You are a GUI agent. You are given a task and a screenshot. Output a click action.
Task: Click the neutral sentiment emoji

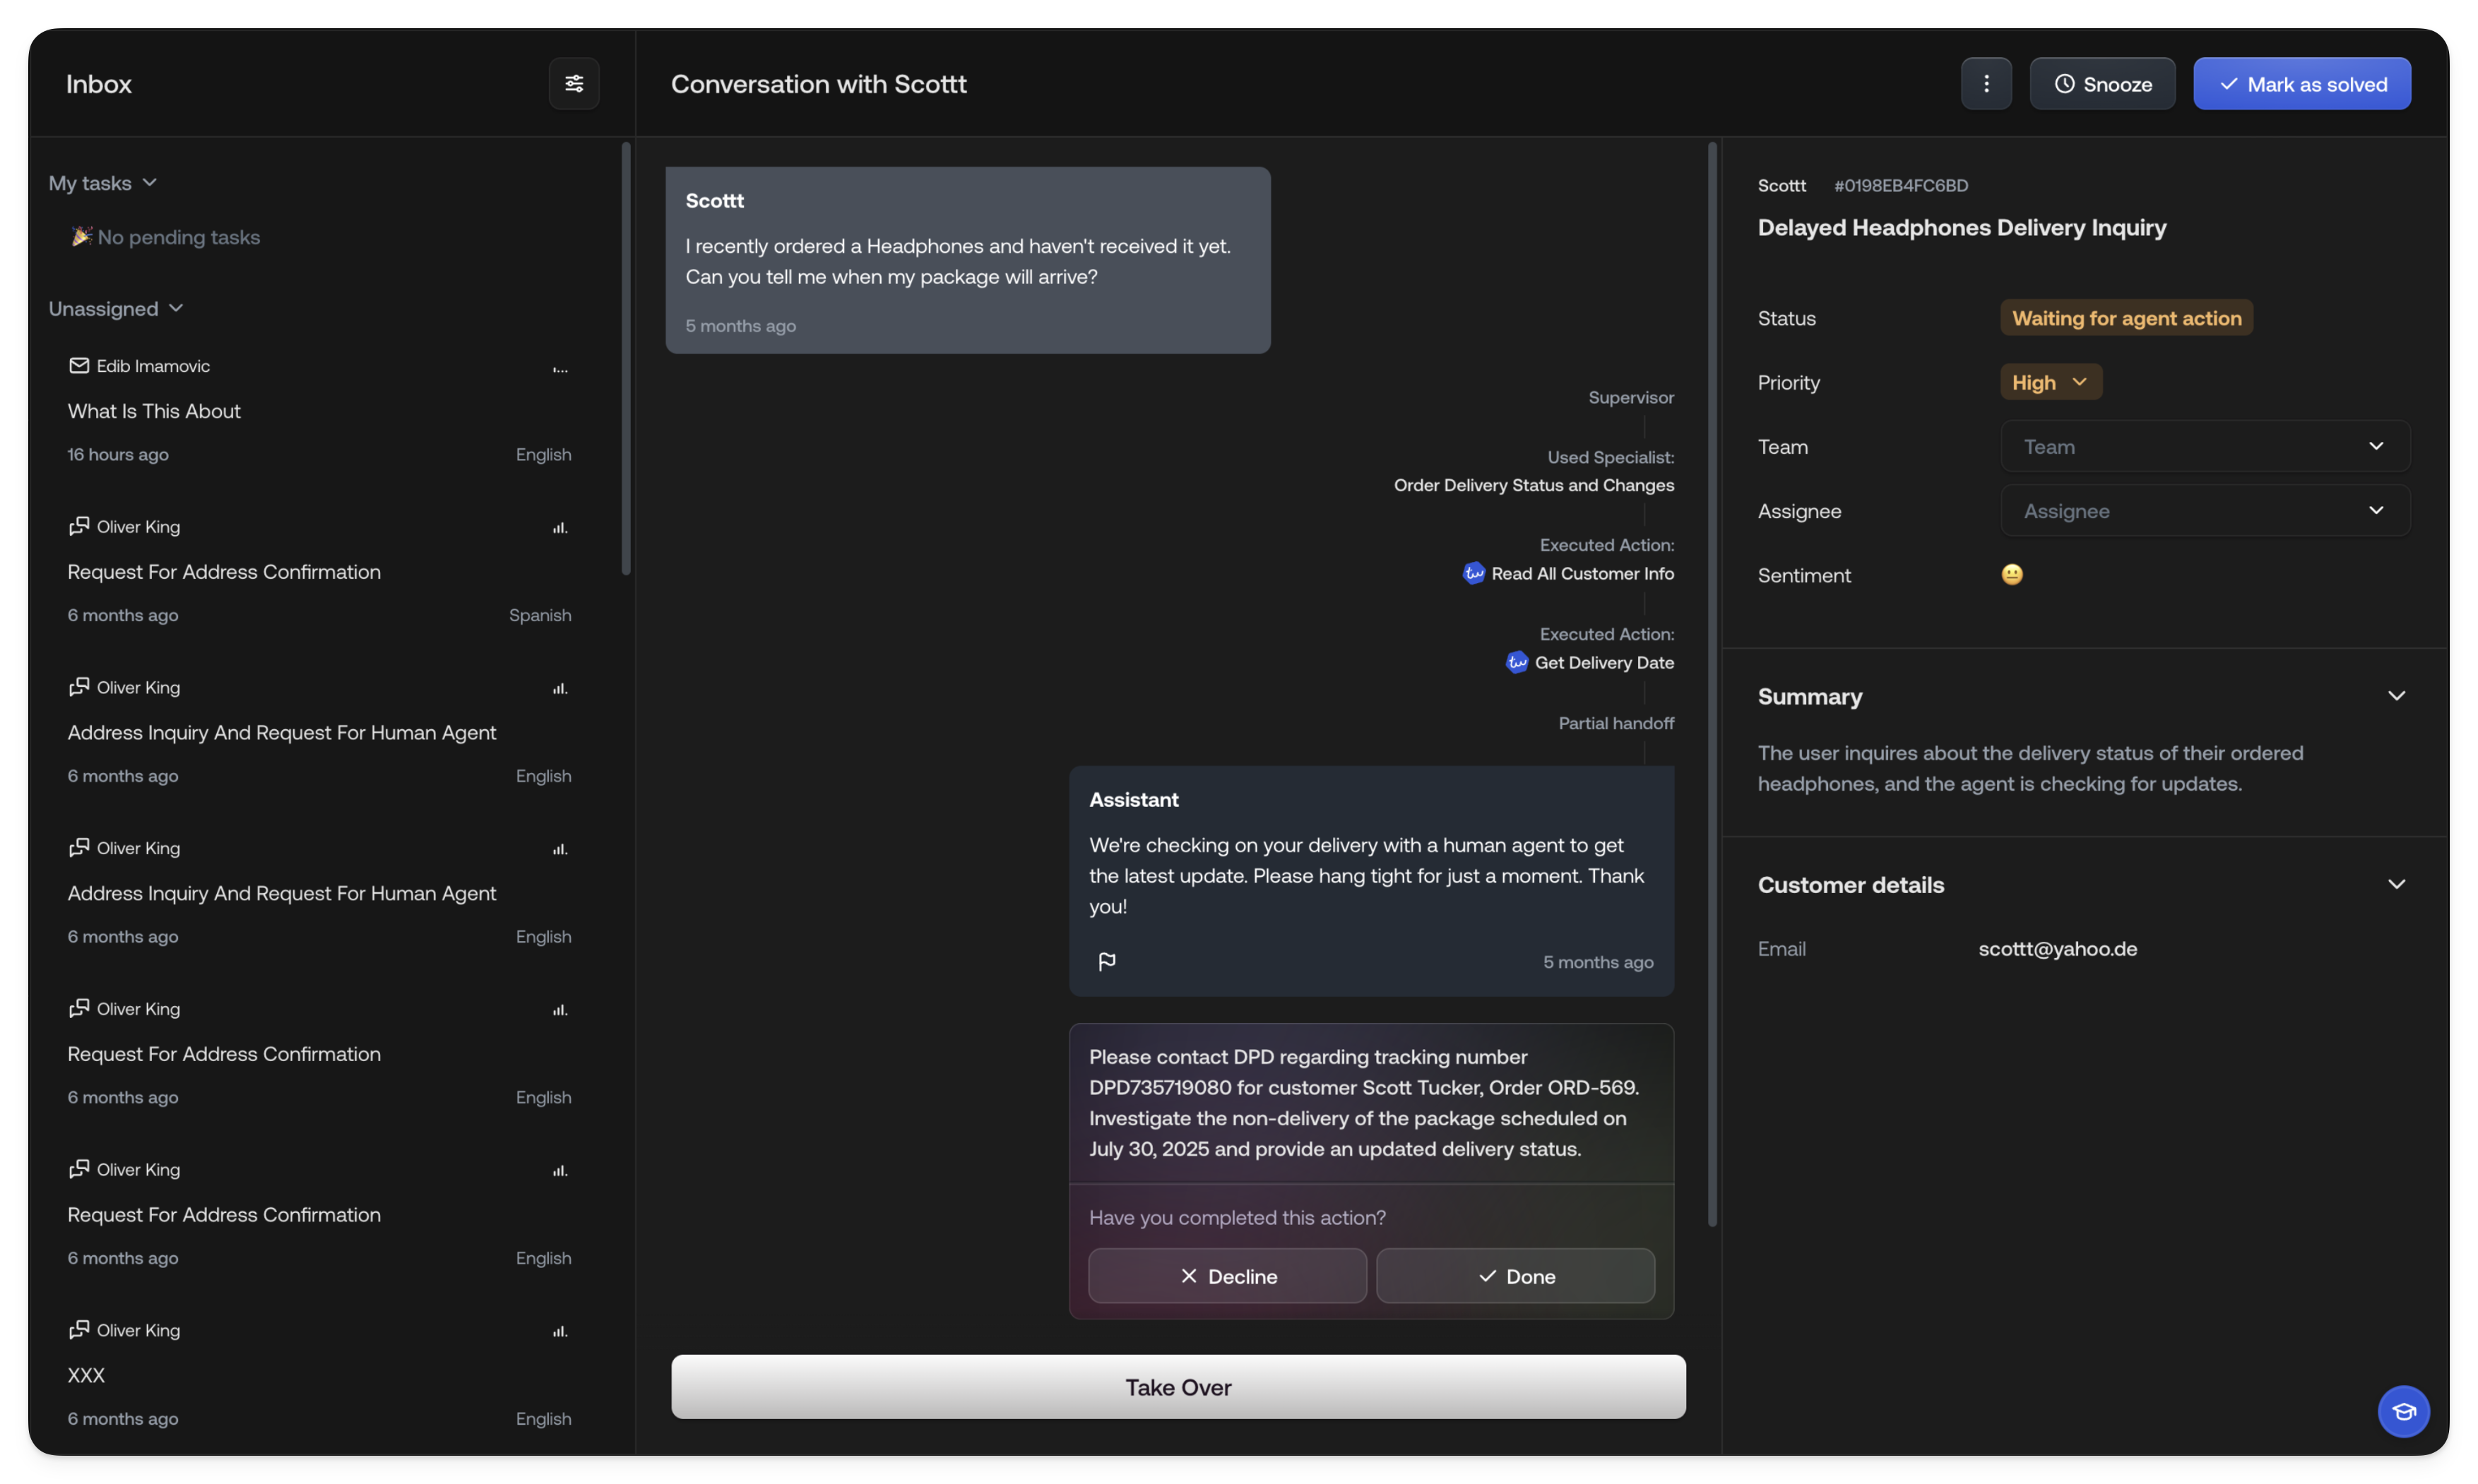pyautogui.click(x=2011, y=574)
